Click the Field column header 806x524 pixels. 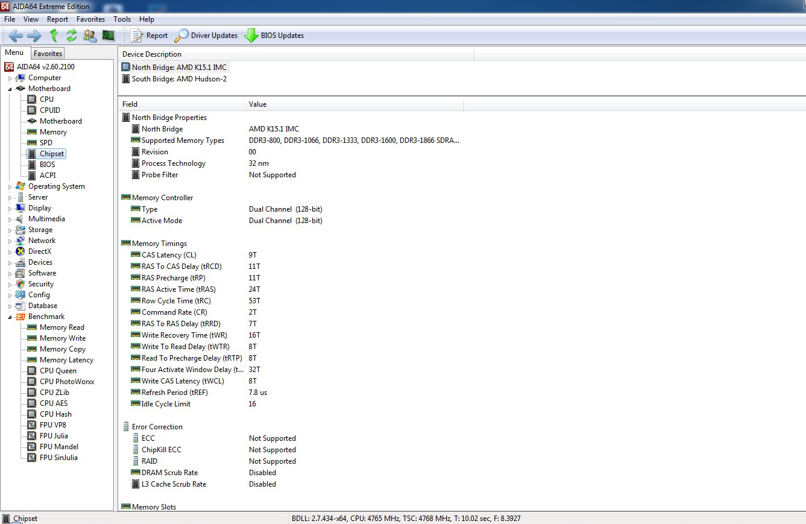pos(181,104)
